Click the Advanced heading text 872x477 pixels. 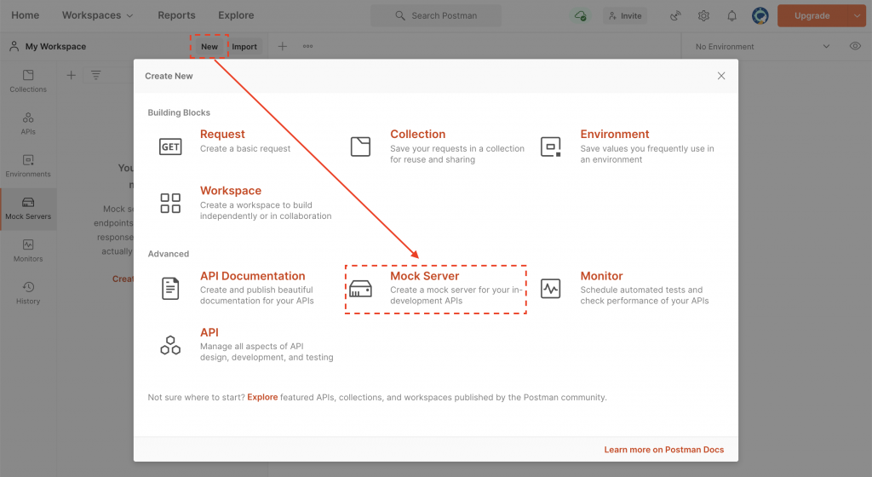point(168,254)
